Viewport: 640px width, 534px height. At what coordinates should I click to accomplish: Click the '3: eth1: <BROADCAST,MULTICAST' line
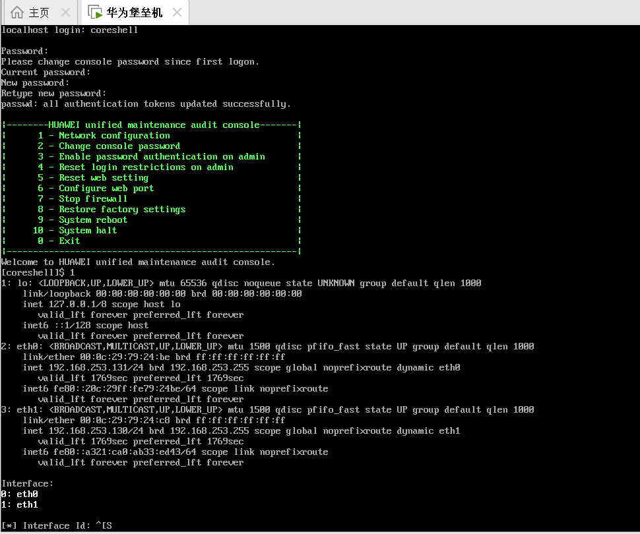[x=267, y=409]
